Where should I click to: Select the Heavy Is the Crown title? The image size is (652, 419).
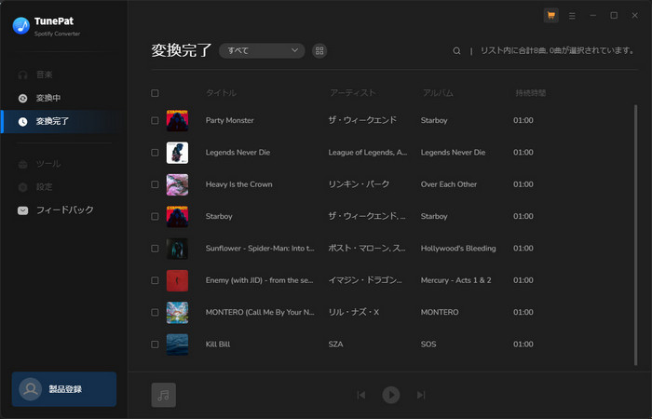[x=239, y=184]
